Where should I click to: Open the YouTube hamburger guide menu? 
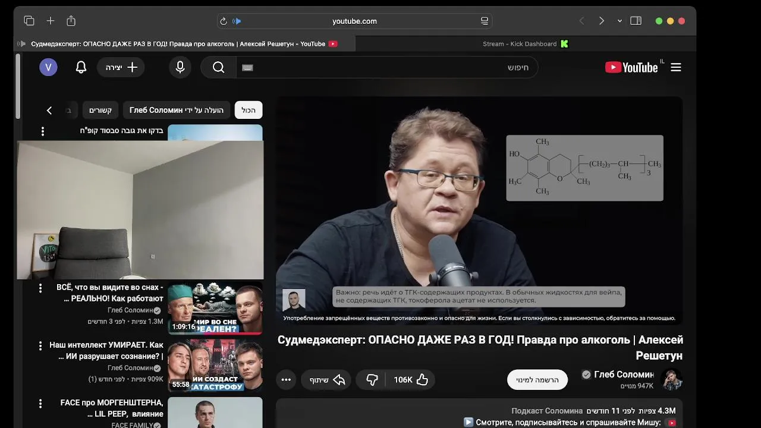coord(676,68)
